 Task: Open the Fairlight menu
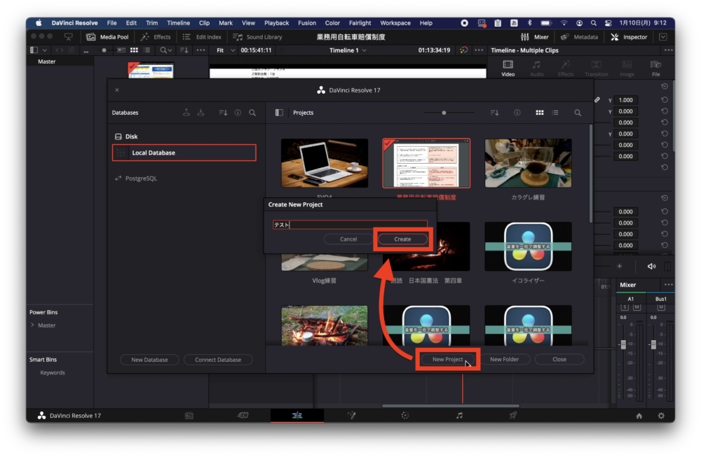pos(360,23)
